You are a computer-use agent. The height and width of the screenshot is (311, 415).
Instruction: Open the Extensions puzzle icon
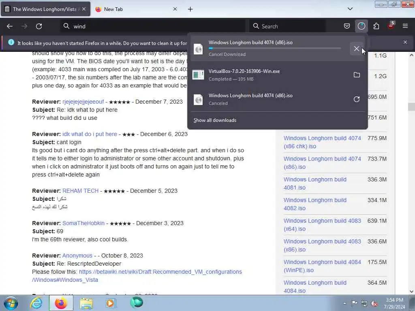(376, 26)
